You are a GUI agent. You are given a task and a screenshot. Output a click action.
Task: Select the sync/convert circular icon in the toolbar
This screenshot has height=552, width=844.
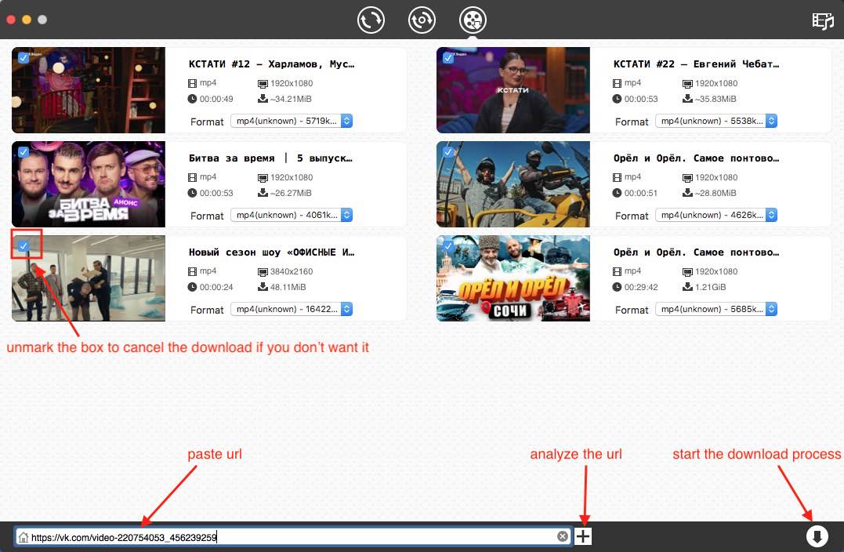pyautogui.click(x=422, y=20)
